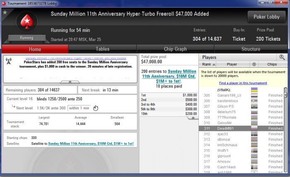Open the Tables tab
290x177 pixels.
pyautogui.click(x=102, y=49)
